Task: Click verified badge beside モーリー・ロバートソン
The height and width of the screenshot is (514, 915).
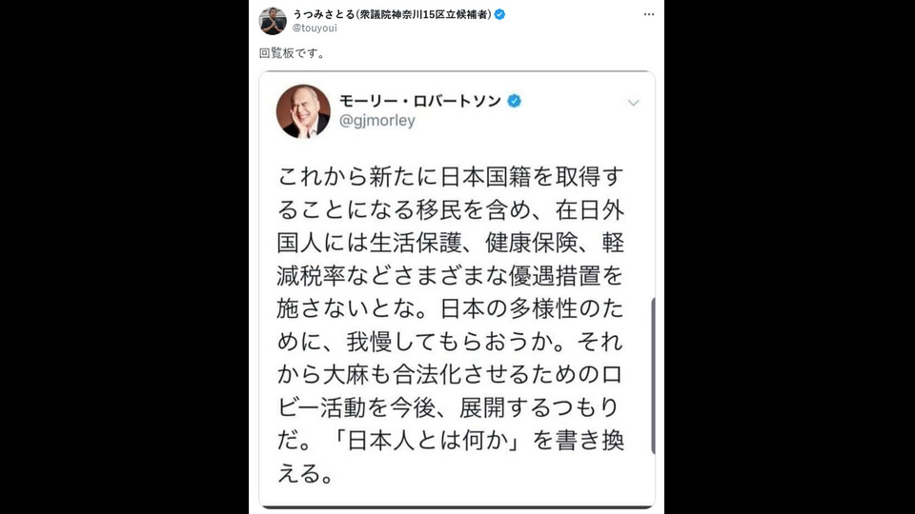Action: coord(514,101)
